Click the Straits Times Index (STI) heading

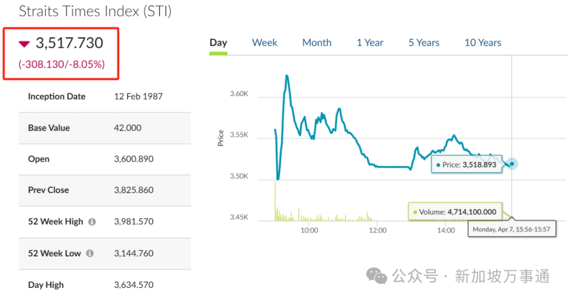point(95,11)
